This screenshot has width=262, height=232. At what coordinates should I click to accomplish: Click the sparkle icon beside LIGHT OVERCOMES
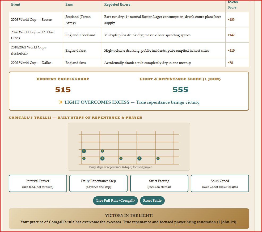(x=61, y=102)
